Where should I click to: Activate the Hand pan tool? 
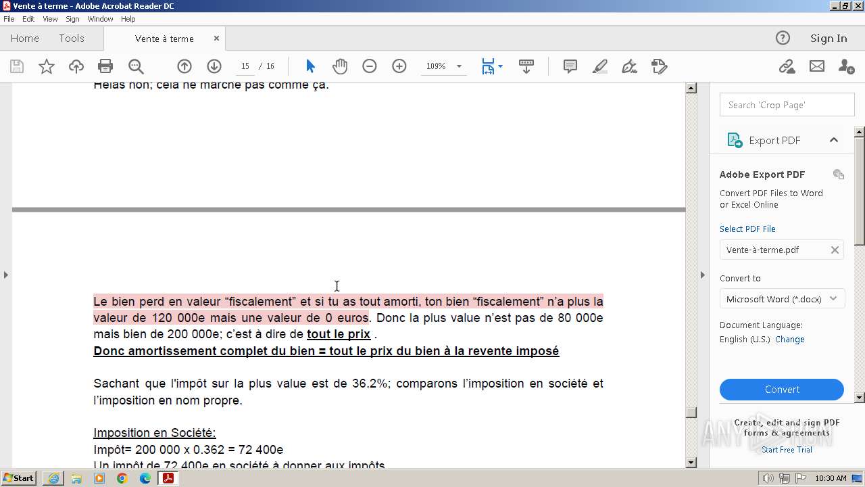tap(340, 66)
